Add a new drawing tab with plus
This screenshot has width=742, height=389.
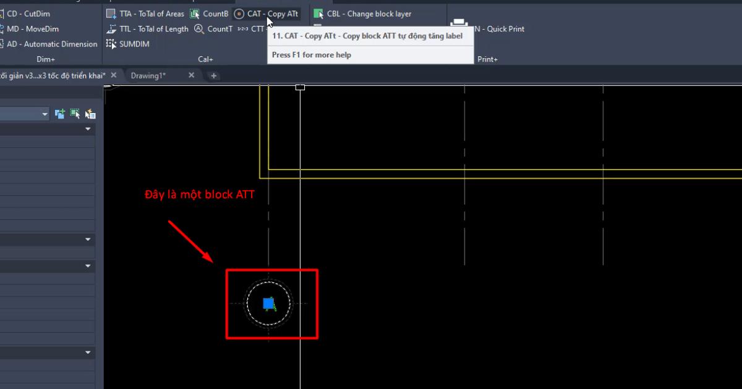pyautogui.click(x=213, y=75)
